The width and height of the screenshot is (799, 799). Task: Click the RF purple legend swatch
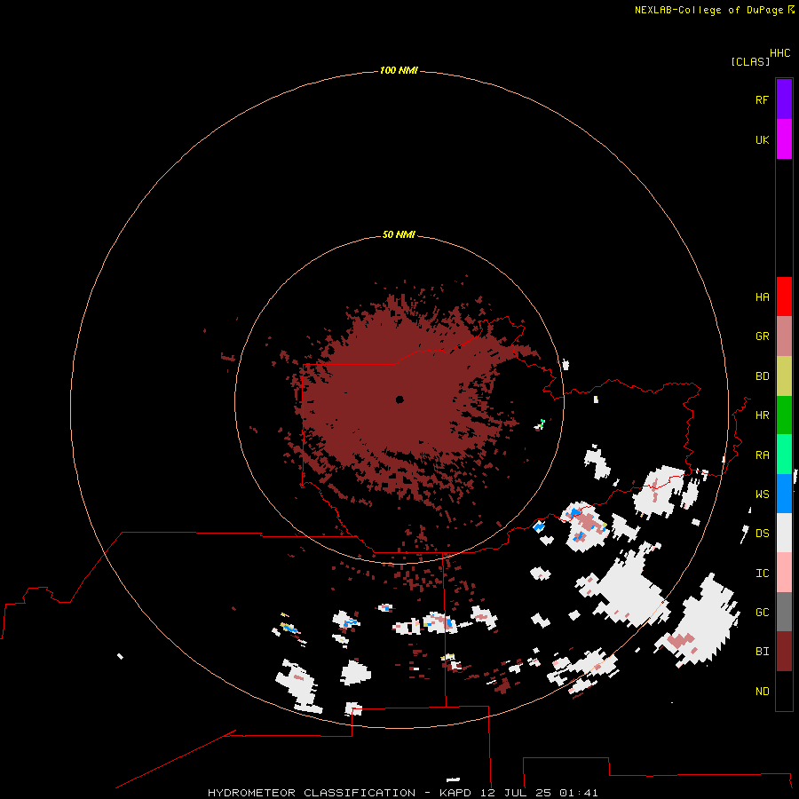click(784, 99)
